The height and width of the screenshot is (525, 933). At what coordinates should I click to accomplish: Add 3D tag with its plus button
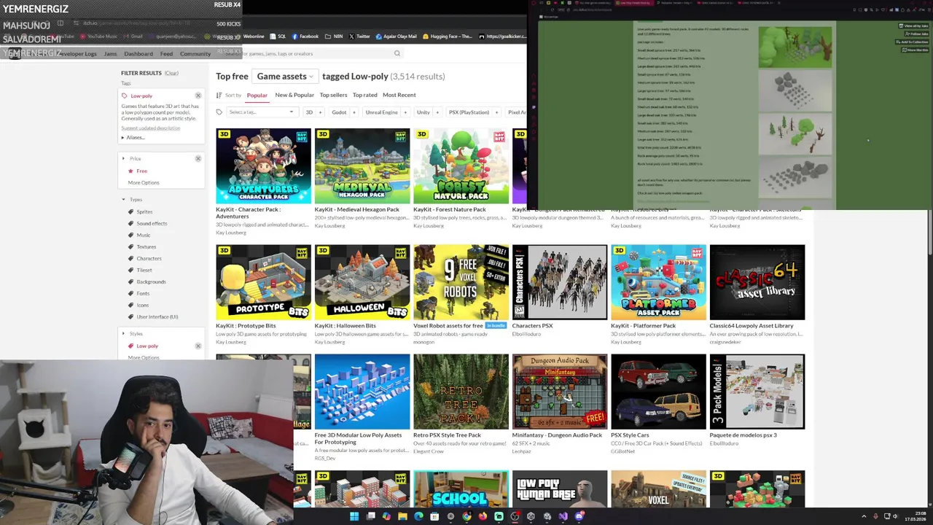319,112
